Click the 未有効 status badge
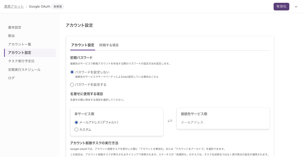Image resolution: width=304 pixels, height=157 pixels. coord(58,7)
